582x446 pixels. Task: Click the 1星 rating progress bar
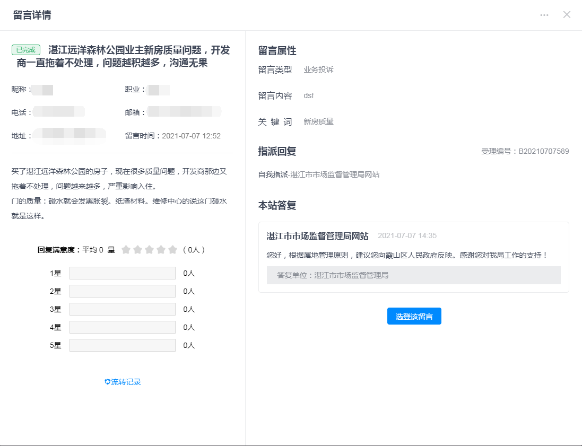(x=122, y=273)
